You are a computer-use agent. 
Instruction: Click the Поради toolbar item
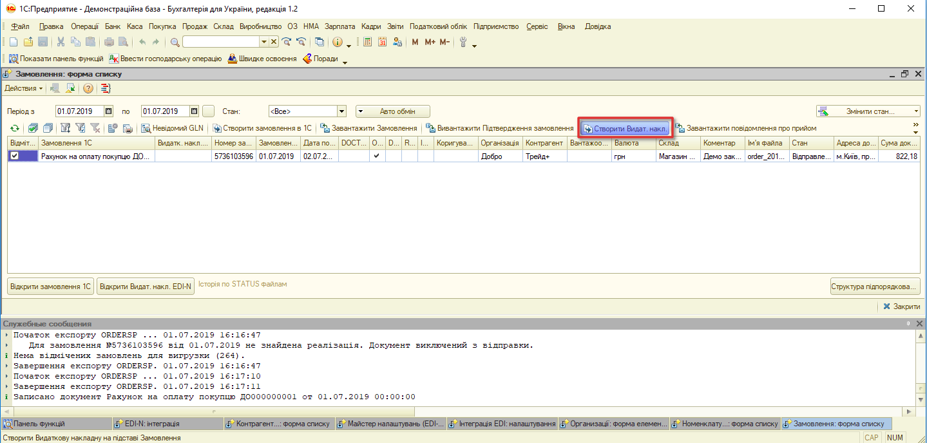point(320,59)
